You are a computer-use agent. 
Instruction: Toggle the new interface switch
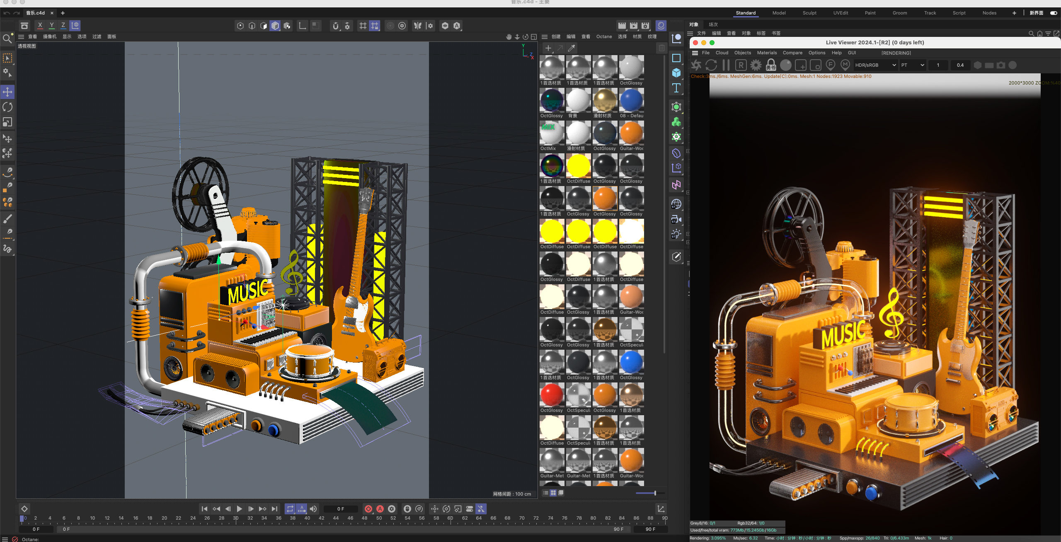tap(1053, 13)
